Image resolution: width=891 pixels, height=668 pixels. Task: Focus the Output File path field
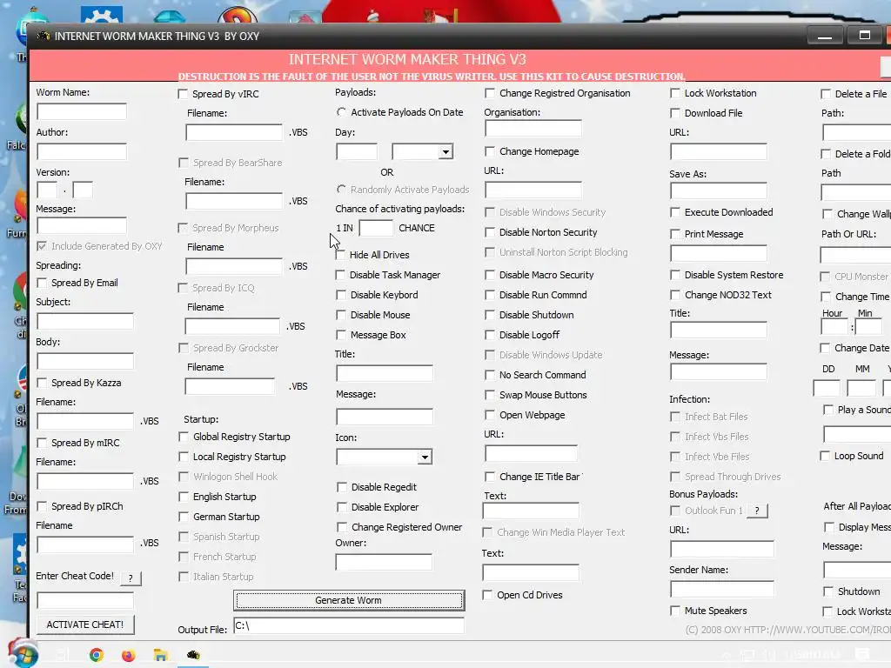point(349,626)
